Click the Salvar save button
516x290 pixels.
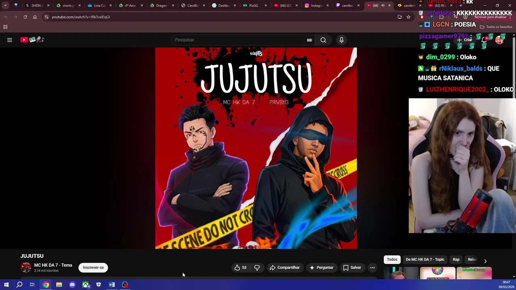(352, 267)
